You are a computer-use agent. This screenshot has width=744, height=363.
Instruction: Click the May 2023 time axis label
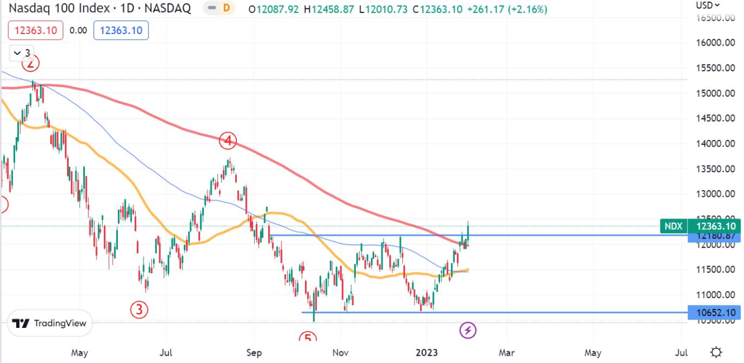tap(593, 352)
